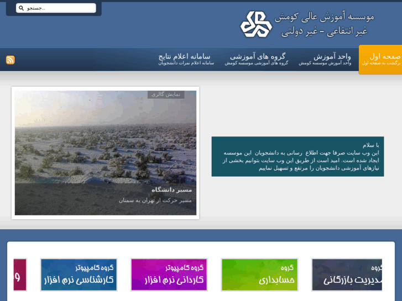The image size is (402, 301).
Task: Click the magnifier search icon
Action: coord(22,8)
